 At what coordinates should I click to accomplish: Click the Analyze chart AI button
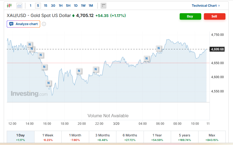(23, 24)
